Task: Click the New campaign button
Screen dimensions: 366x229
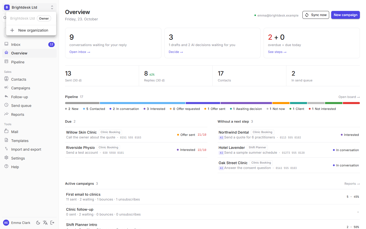Action: 345,15
